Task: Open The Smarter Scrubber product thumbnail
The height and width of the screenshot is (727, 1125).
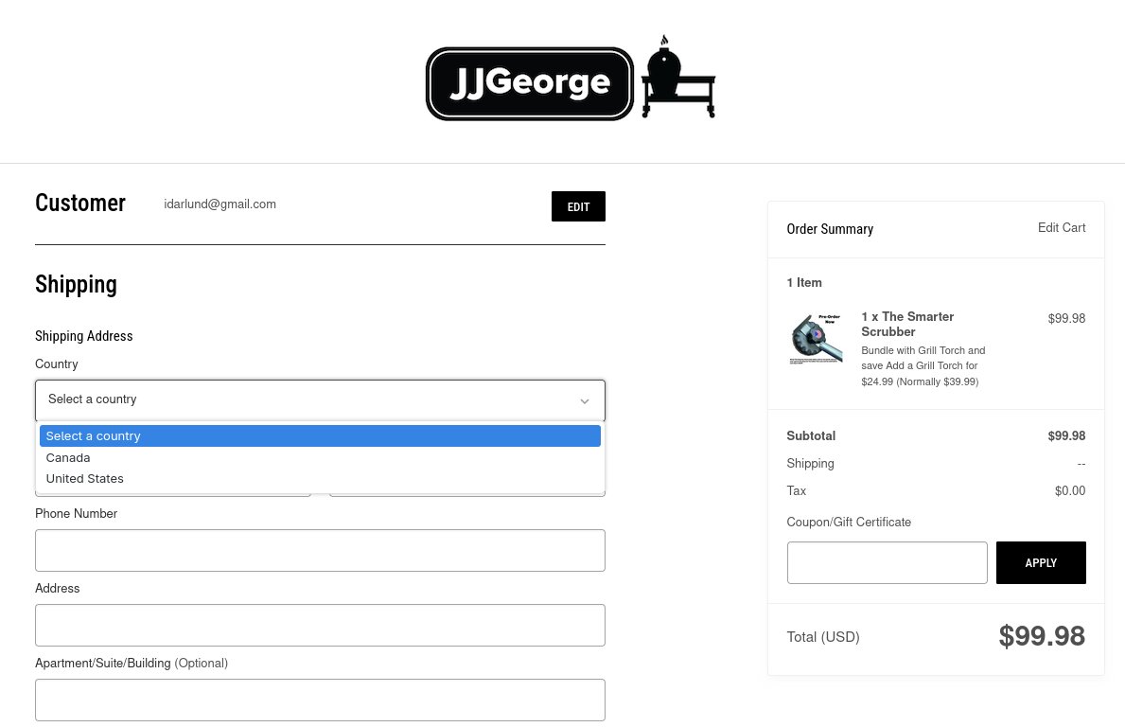Action: tap(817, 340)
